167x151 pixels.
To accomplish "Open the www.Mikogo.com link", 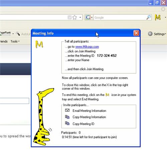I will tap(87, 47).
